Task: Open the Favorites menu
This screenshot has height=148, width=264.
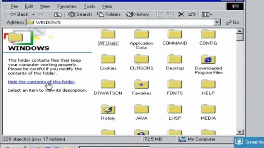Action: pyautogui.click(x=67, y=7)
